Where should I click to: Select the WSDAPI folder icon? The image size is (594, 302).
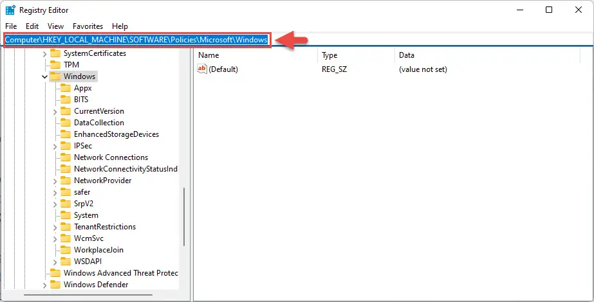click(66, 261)
